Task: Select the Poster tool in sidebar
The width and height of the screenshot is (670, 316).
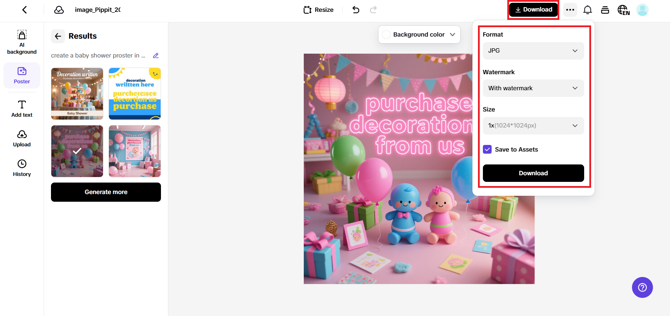Action: tap(22, 76)
